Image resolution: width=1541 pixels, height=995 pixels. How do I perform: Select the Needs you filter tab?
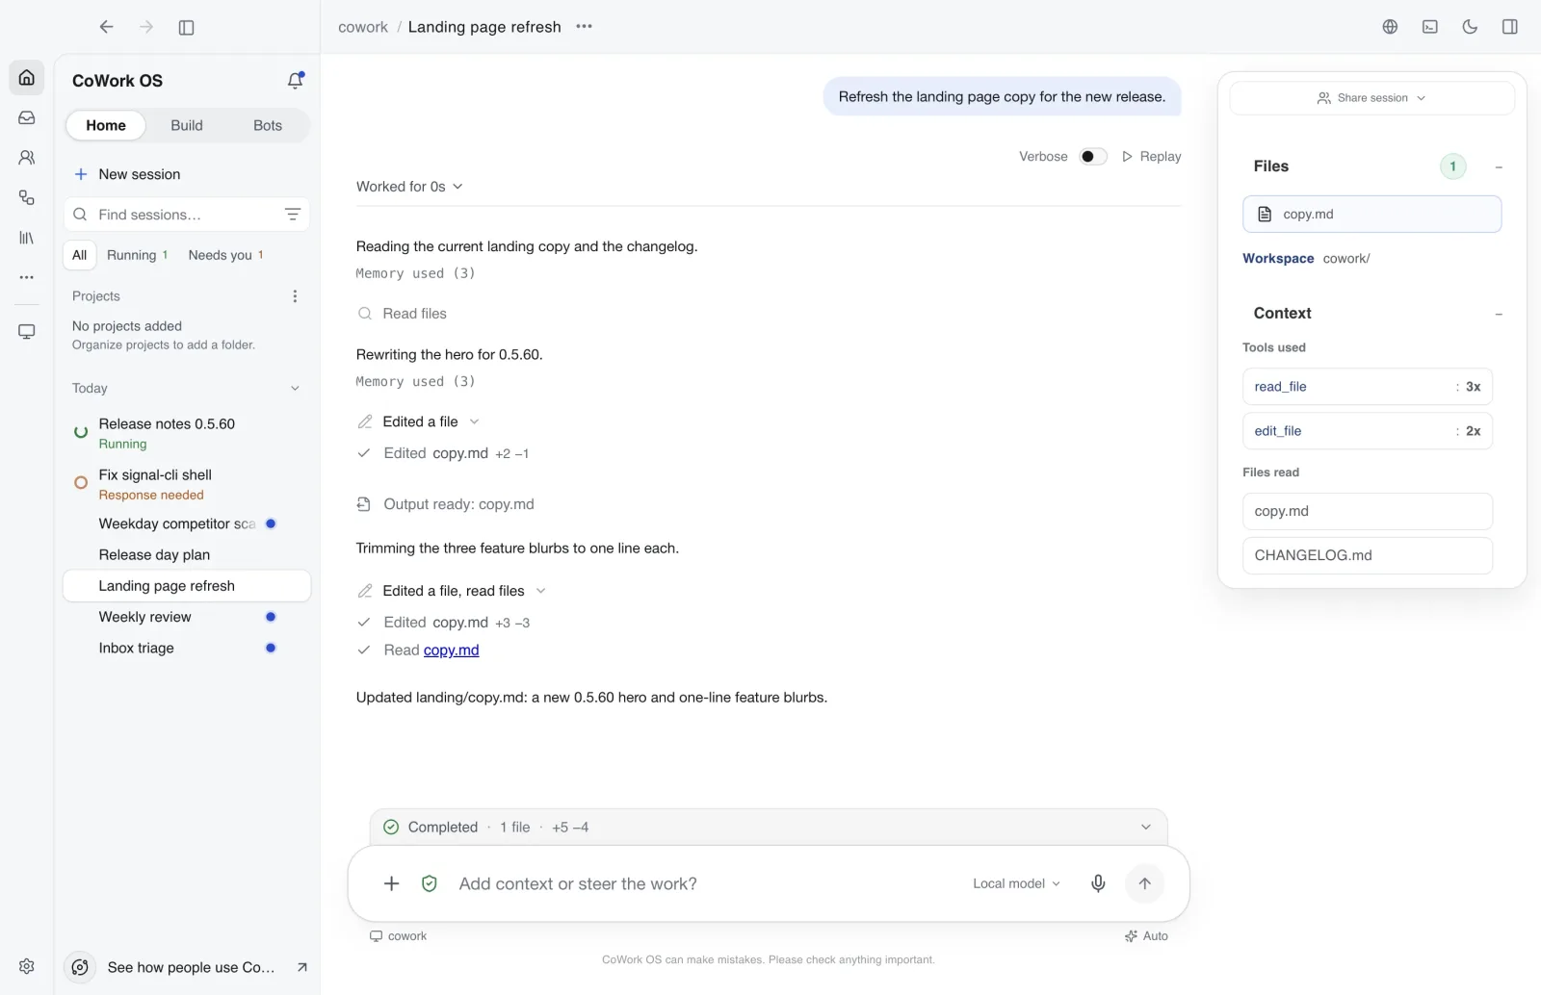pyautogui.click(x=226, y=255)
